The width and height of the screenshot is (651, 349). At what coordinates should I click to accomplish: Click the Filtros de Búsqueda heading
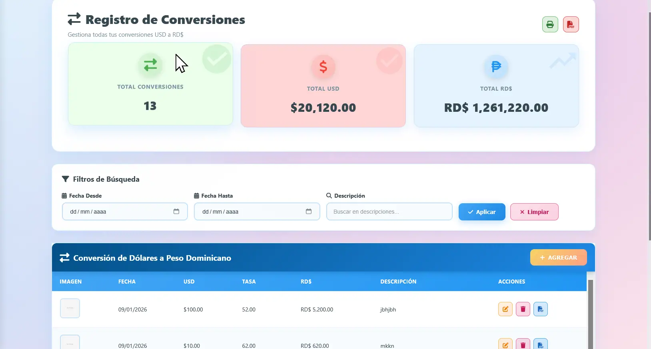point(106,179)
